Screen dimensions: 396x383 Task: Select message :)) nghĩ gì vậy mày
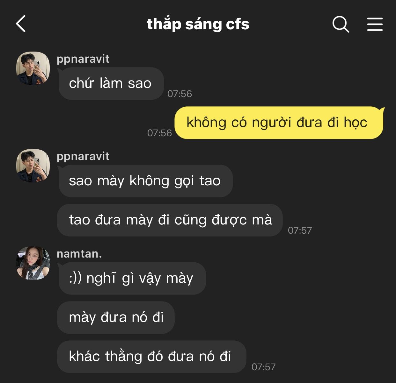click(132, 278)
